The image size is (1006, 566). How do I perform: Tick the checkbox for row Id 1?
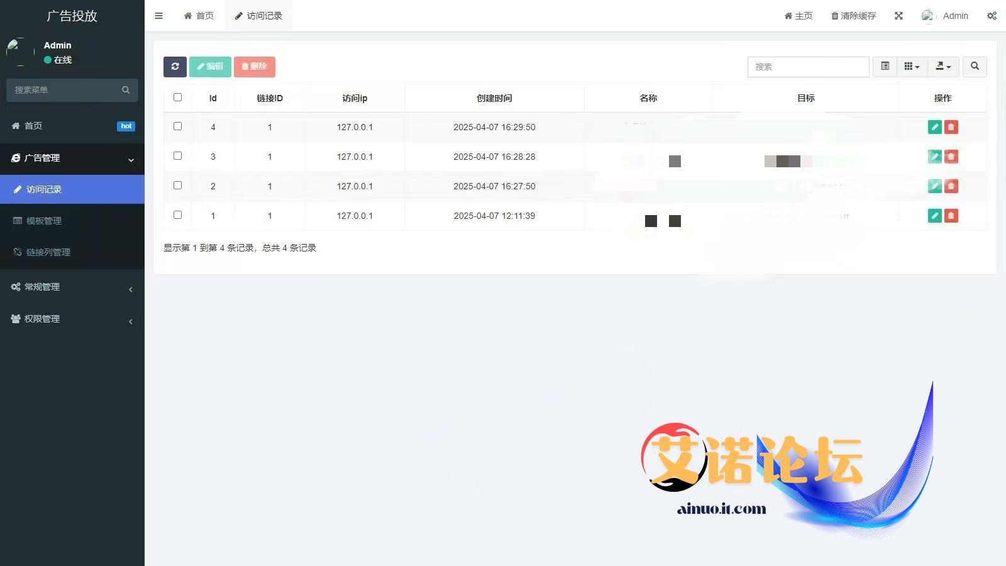pos(177,215)
